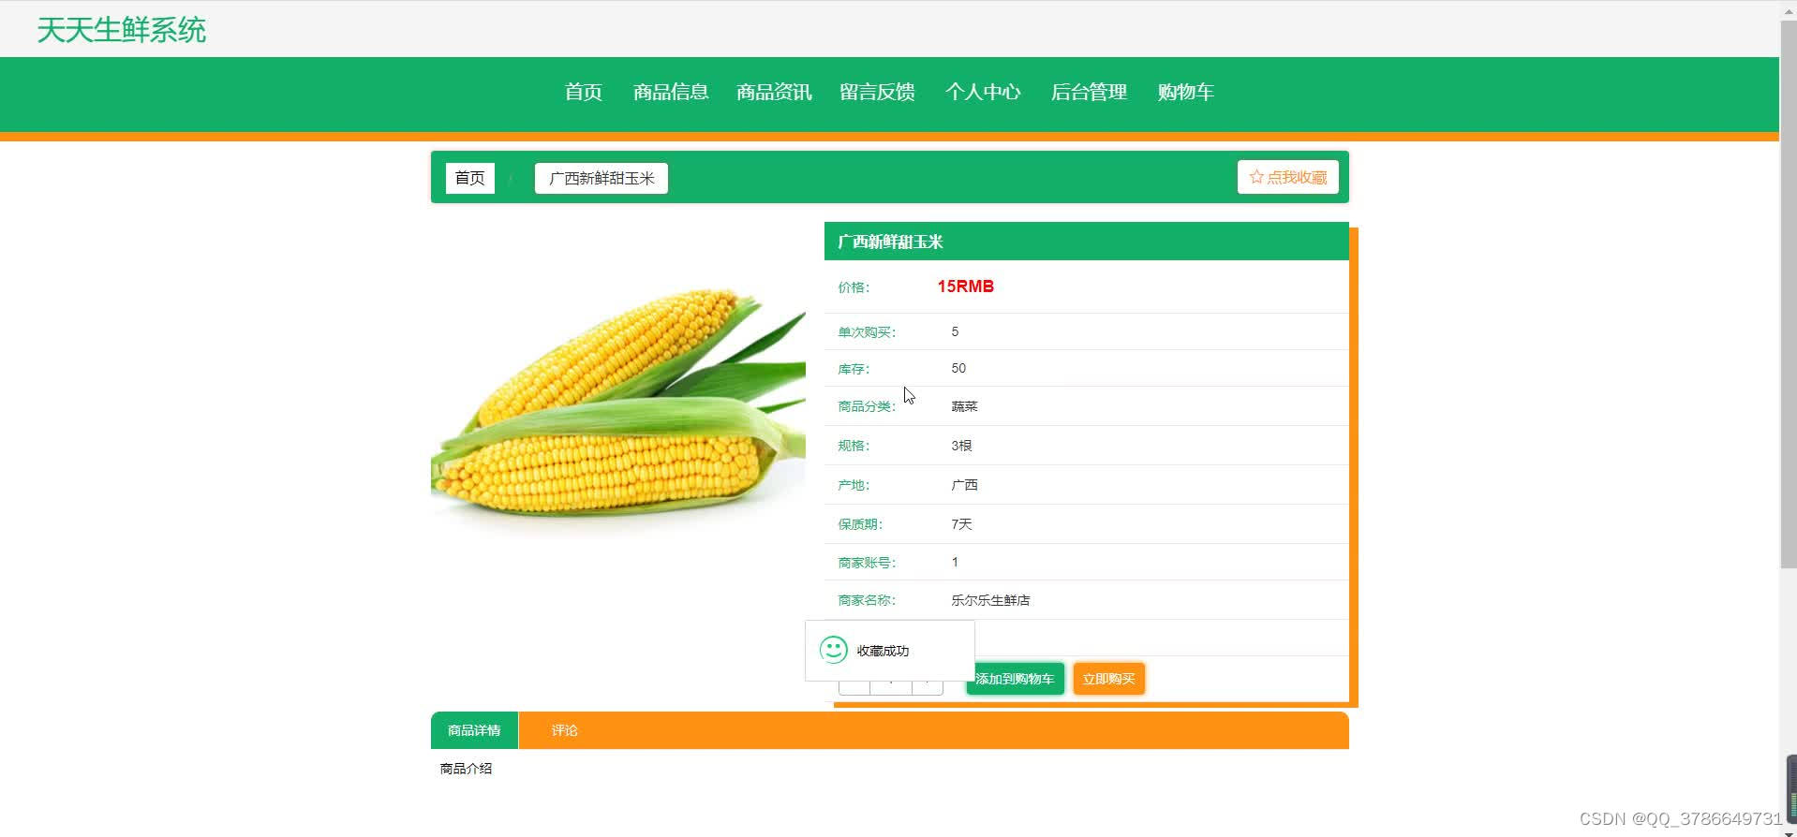Click the page vertical scrollbar thumb

click(1788, 293)
